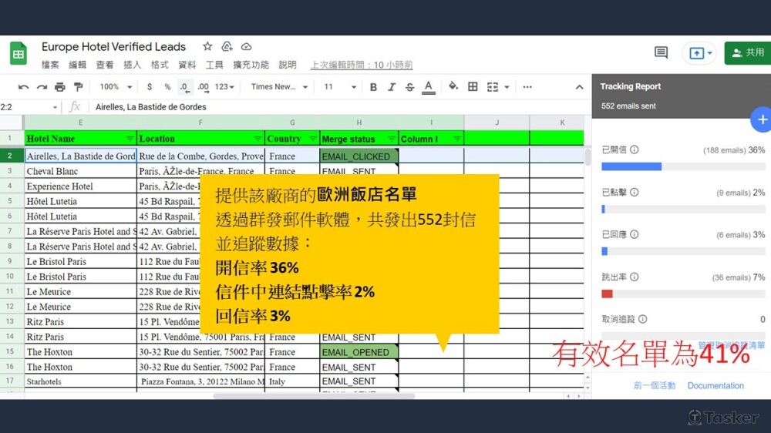Open the Google Sheets home icon
The width and height of the screenshot is (771, 433).
pos(19,53)
